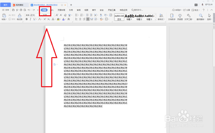Screen dimensions: 215x133
Task: Apply subscript formatting
Action: 49,19
